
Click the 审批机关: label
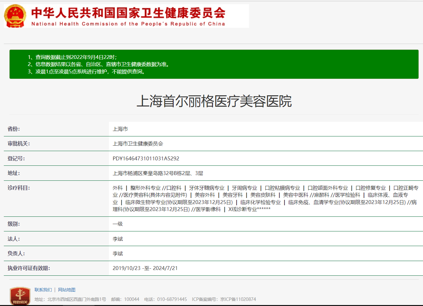click(x=19, y=144)
